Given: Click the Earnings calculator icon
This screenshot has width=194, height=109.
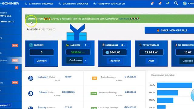Looking at the screenshot, I should pos(103,45).
